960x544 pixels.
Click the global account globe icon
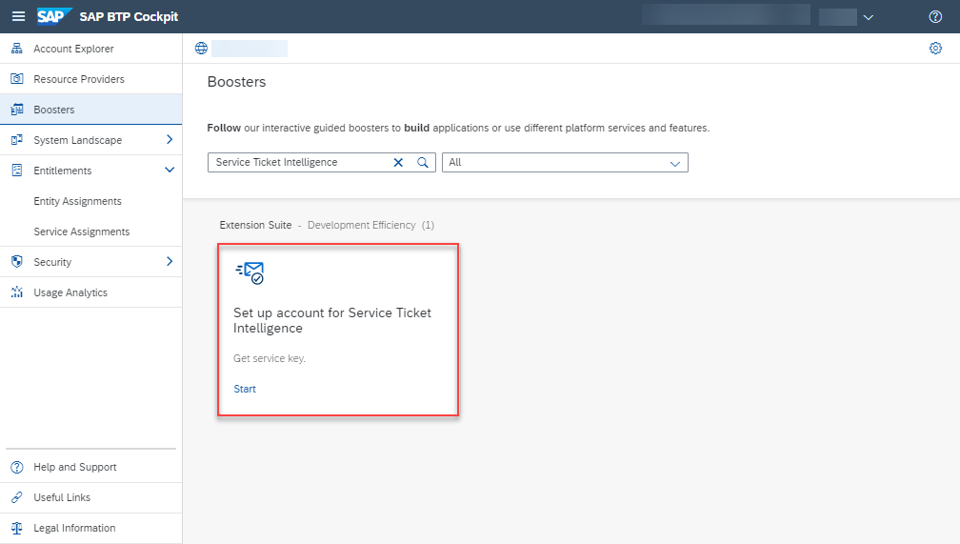point(201,49)
